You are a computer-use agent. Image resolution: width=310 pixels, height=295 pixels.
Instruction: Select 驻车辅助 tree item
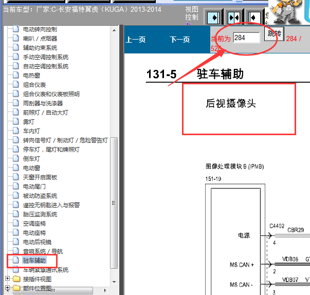34,261
